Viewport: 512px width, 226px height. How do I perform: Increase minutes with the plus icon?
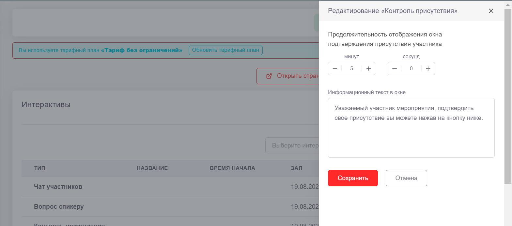pos(368,69)
